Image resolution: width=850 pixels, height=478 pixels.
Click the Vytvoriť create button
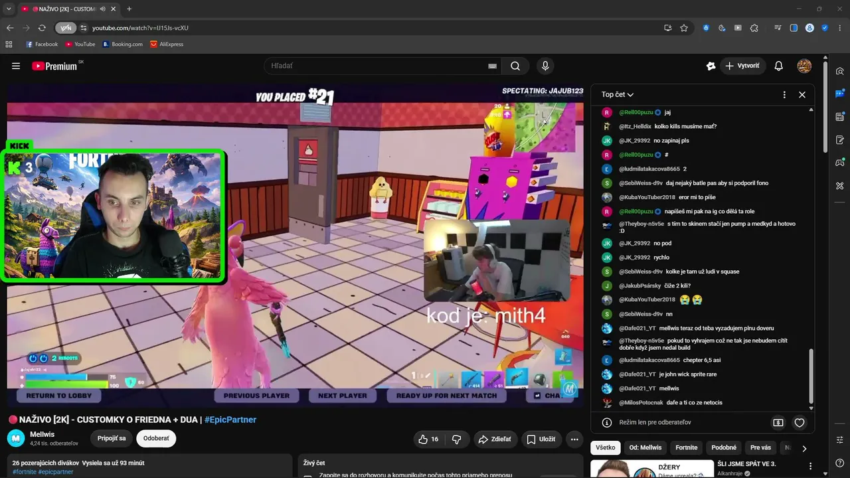point(742,66)
